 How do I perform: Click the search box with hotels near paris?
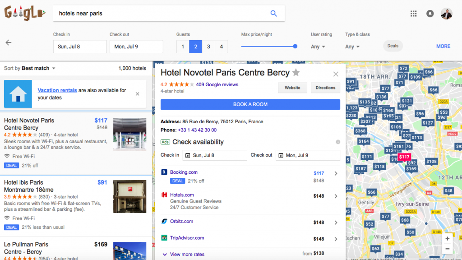169,13
